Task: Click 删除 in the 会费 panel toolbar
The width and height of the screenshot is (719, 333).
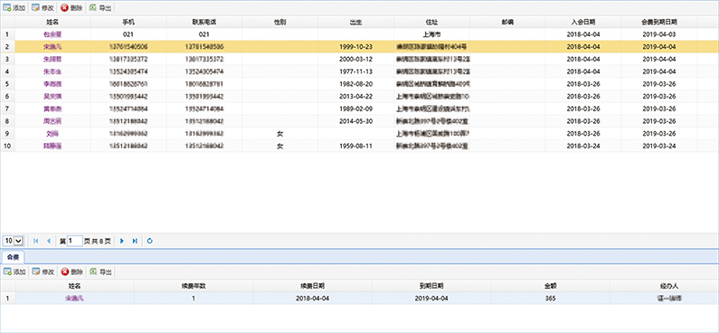Action: [x=72, y=272]
